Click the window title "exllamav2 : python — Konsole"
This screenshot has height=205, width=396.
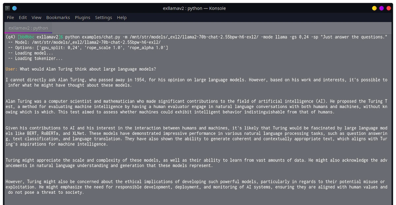tap(194, 8)
